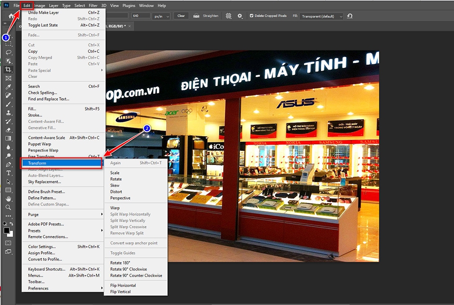Close the RGB/8# document tab
Viewport: 454px width, 305px height.
[x=130, y=26]
